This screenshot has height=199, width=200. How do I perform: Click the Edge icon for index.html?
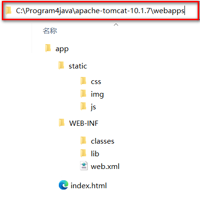pyautogui.click(x=64, y=185)
